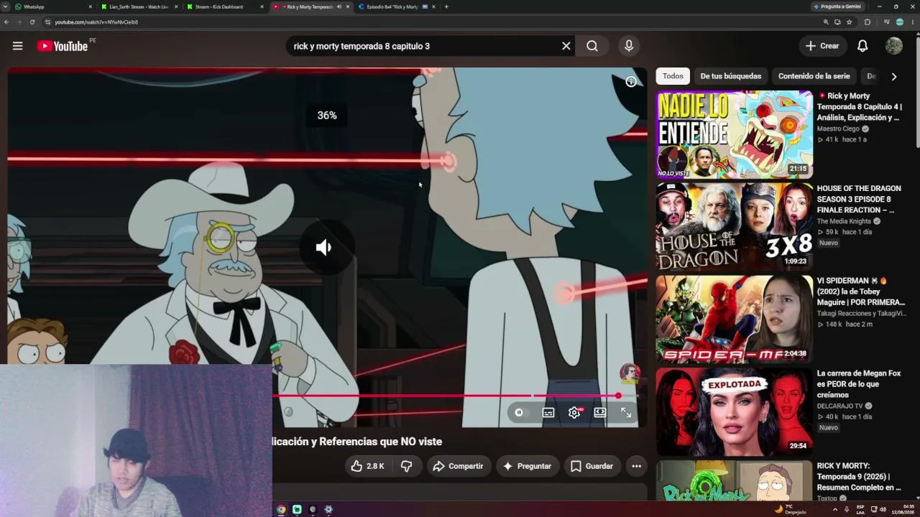Open the channel watermark on the video
This screenshot has width=920, height=517.
[x=630, y=373]
